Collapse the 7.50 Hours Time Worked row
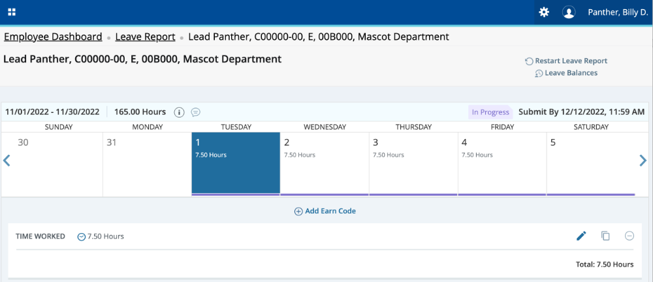 pyautogui.click(x=82, y=236)
